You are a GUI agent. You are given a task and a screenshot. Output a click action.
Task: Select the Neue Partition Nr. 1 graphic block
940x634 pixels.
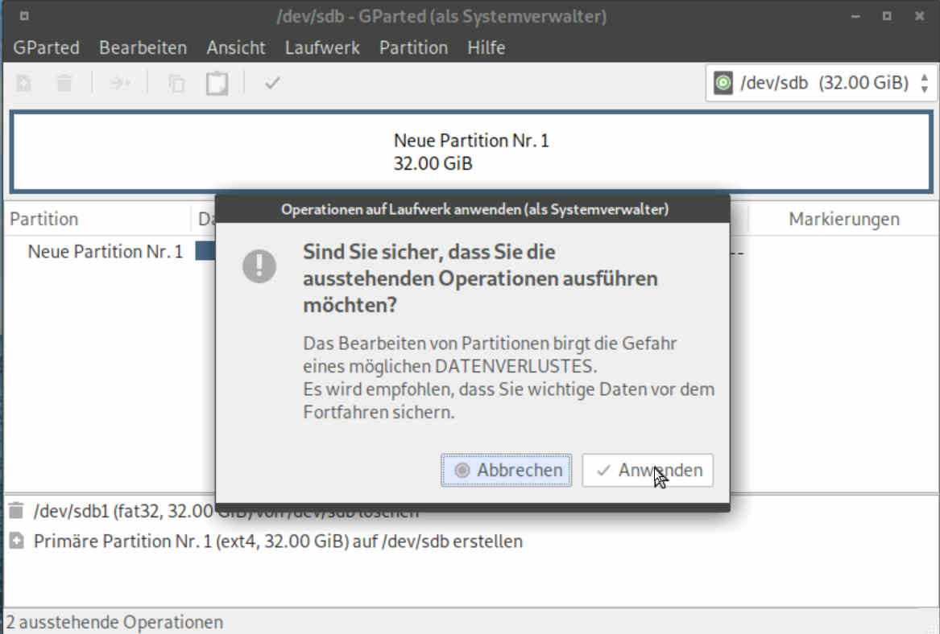[471, 151]
